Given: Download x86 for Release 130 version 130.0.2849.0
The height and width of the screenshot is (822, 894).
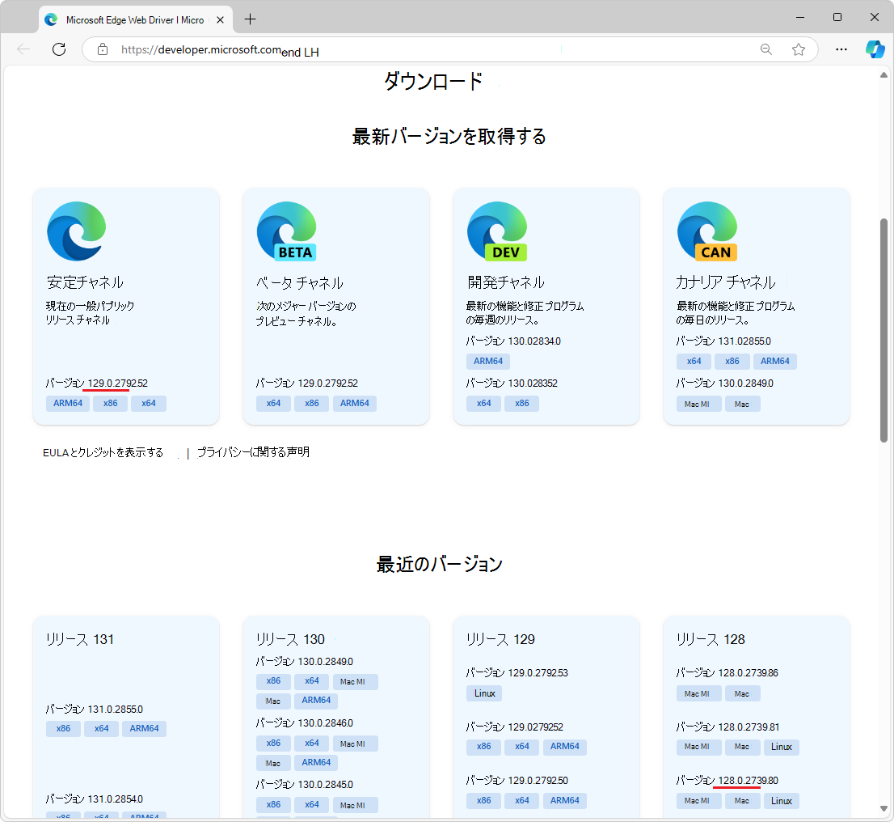Looking at the screenshot, I should [274, 681].
